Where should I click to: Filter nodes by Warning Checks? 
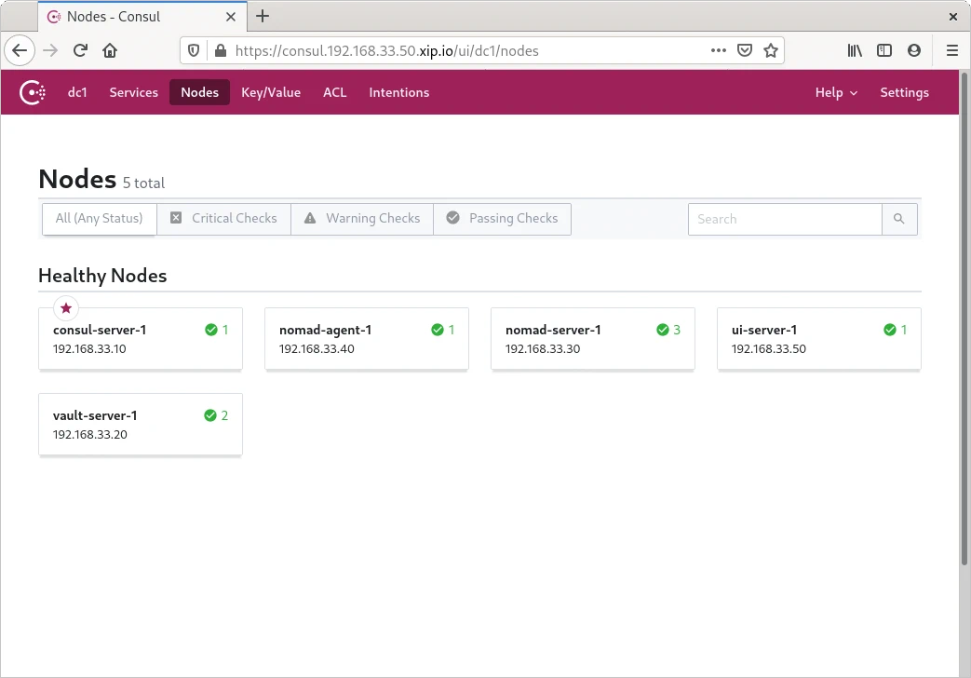(x=361, y=219)
